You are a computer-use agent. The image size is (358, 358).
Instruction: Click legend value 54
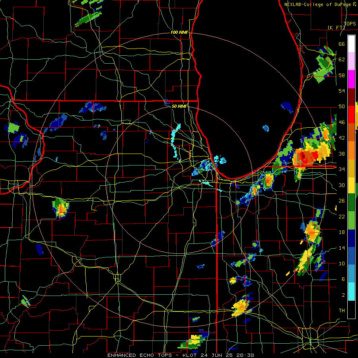pos(342,91)
